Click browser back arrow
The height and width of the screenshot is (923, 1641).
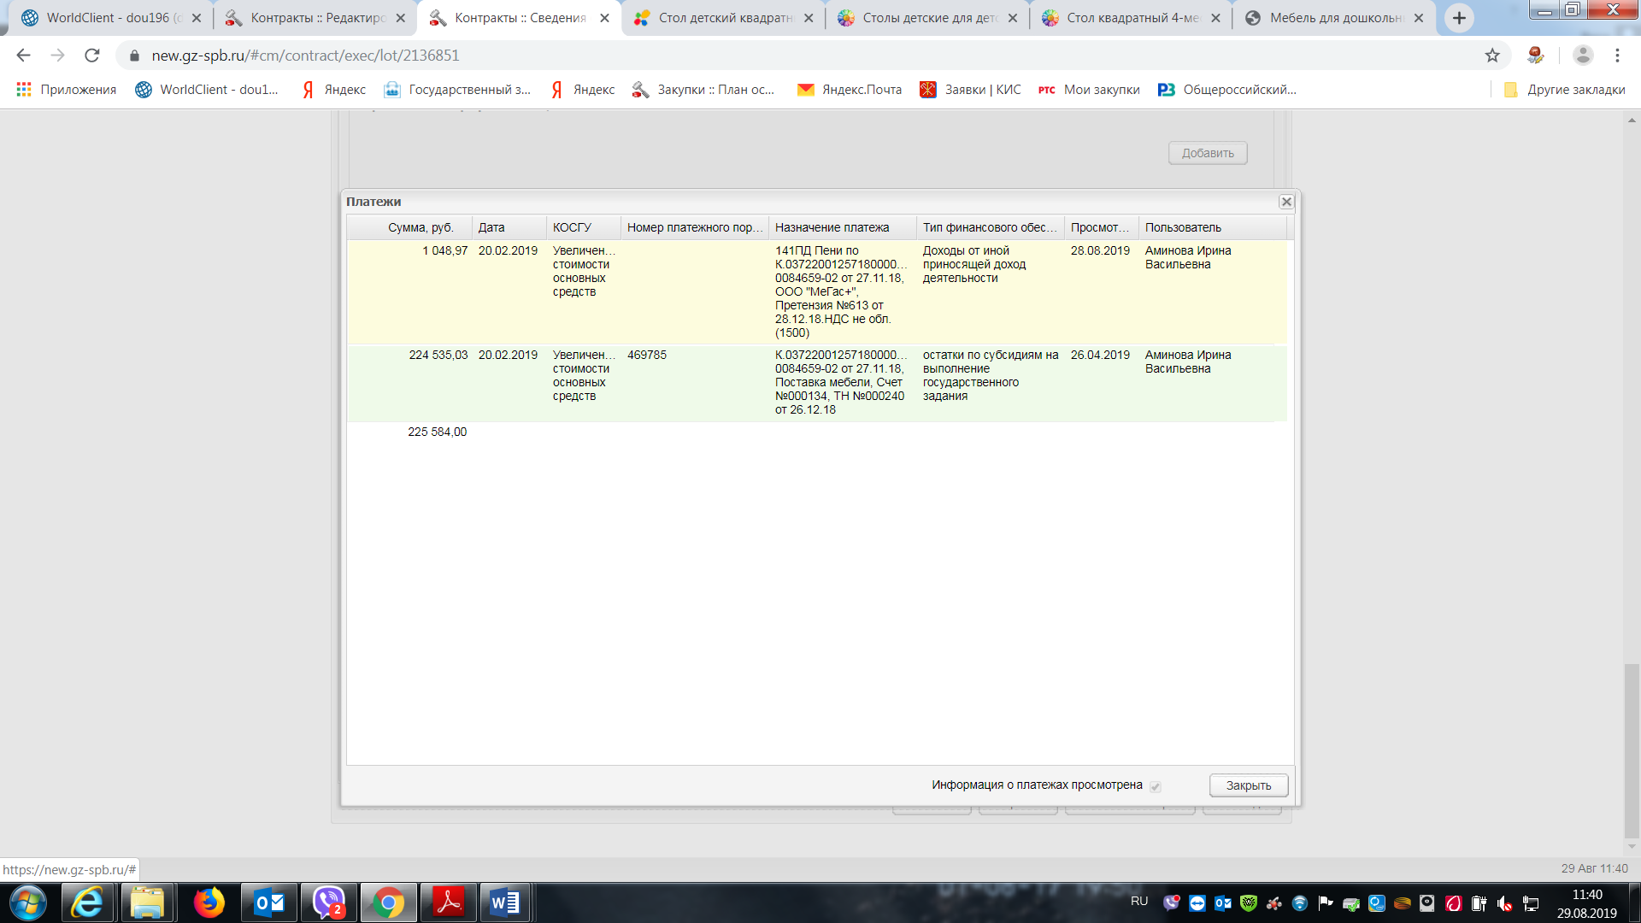point(23,56)
